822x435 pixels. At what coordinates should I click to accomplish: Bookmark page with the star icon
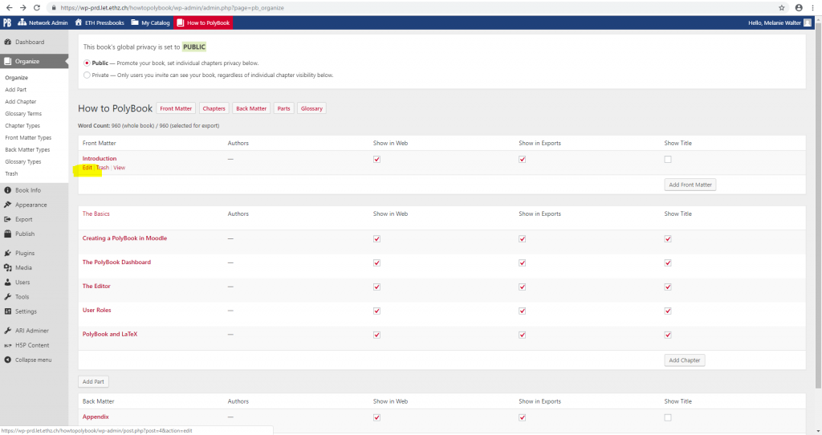click(782, 8)
